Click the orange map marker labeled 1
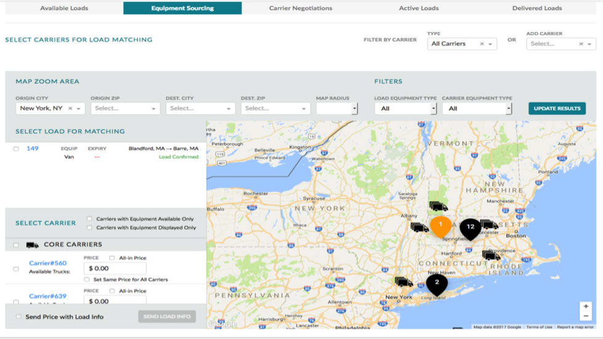The height and width of the screenshot is (339, 603). pos(441,225)
